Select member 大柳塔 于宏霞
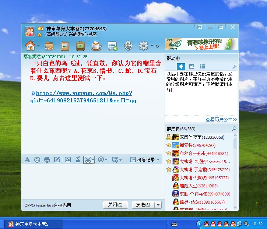Screen dimensions: 267x229 199,170
